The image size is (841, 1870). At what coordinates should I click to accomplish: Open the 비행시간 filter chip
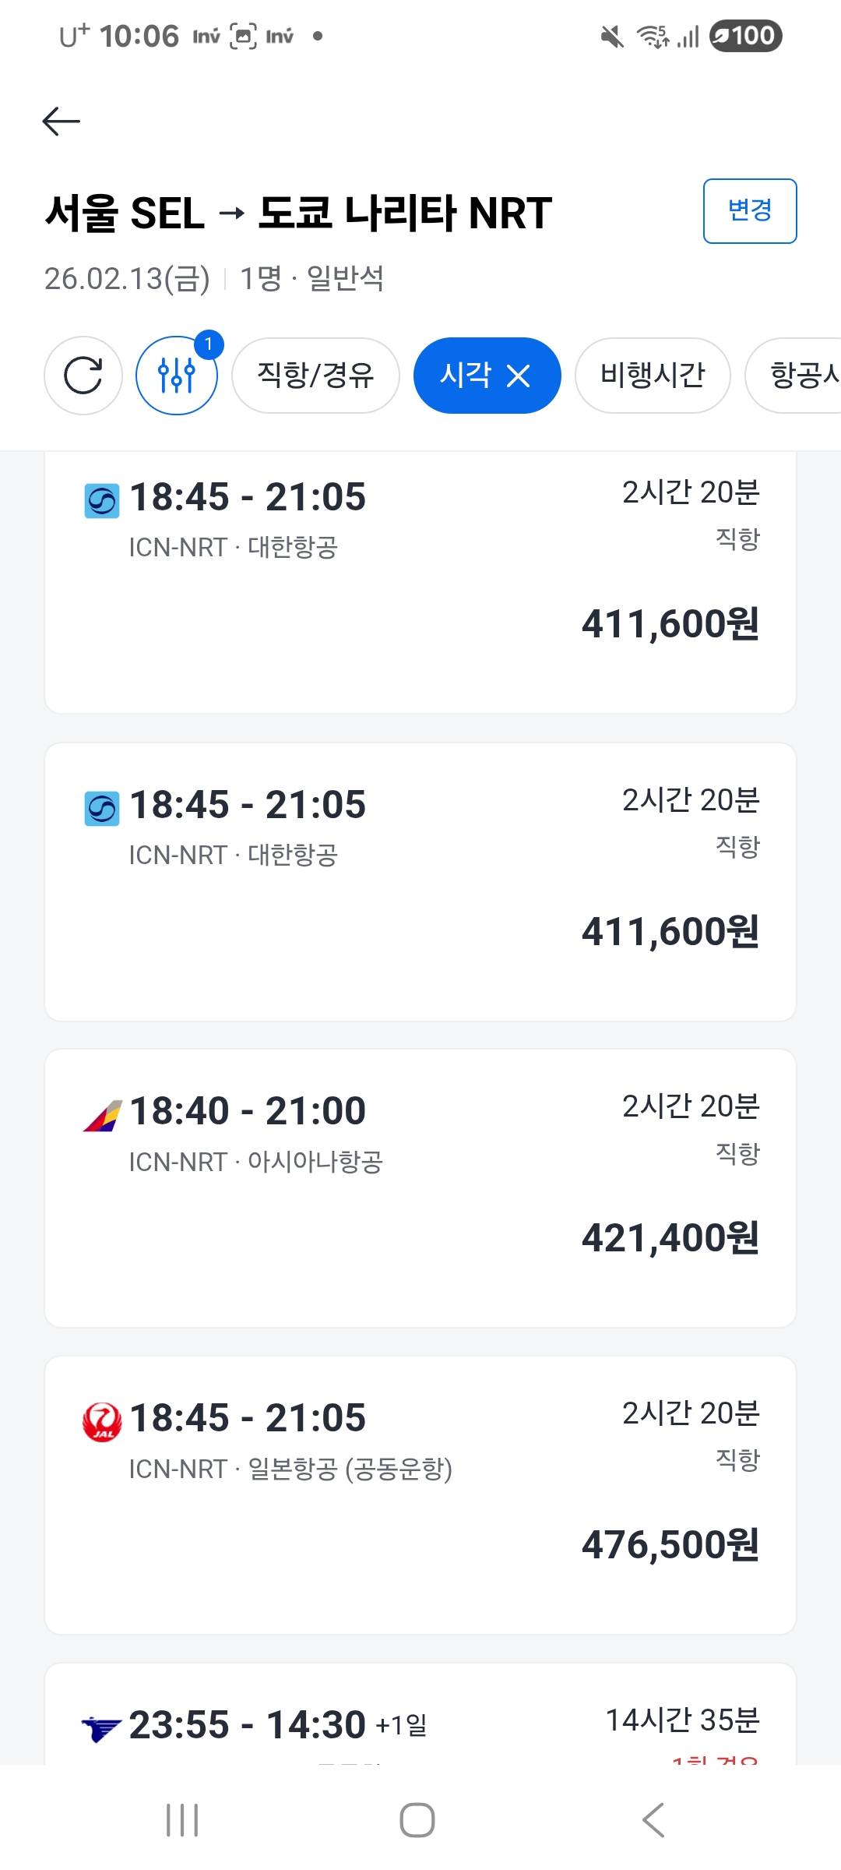pos(653,376)
